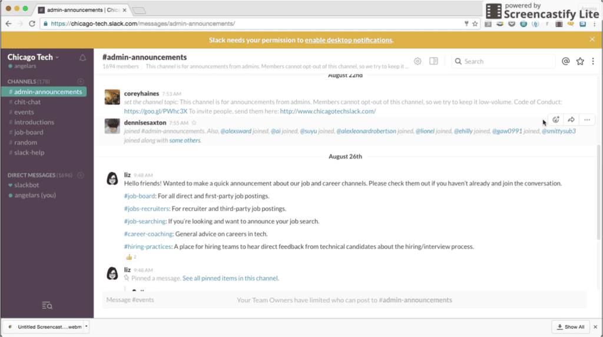Open the download item dropdown arrow

[x=87, y=326]
